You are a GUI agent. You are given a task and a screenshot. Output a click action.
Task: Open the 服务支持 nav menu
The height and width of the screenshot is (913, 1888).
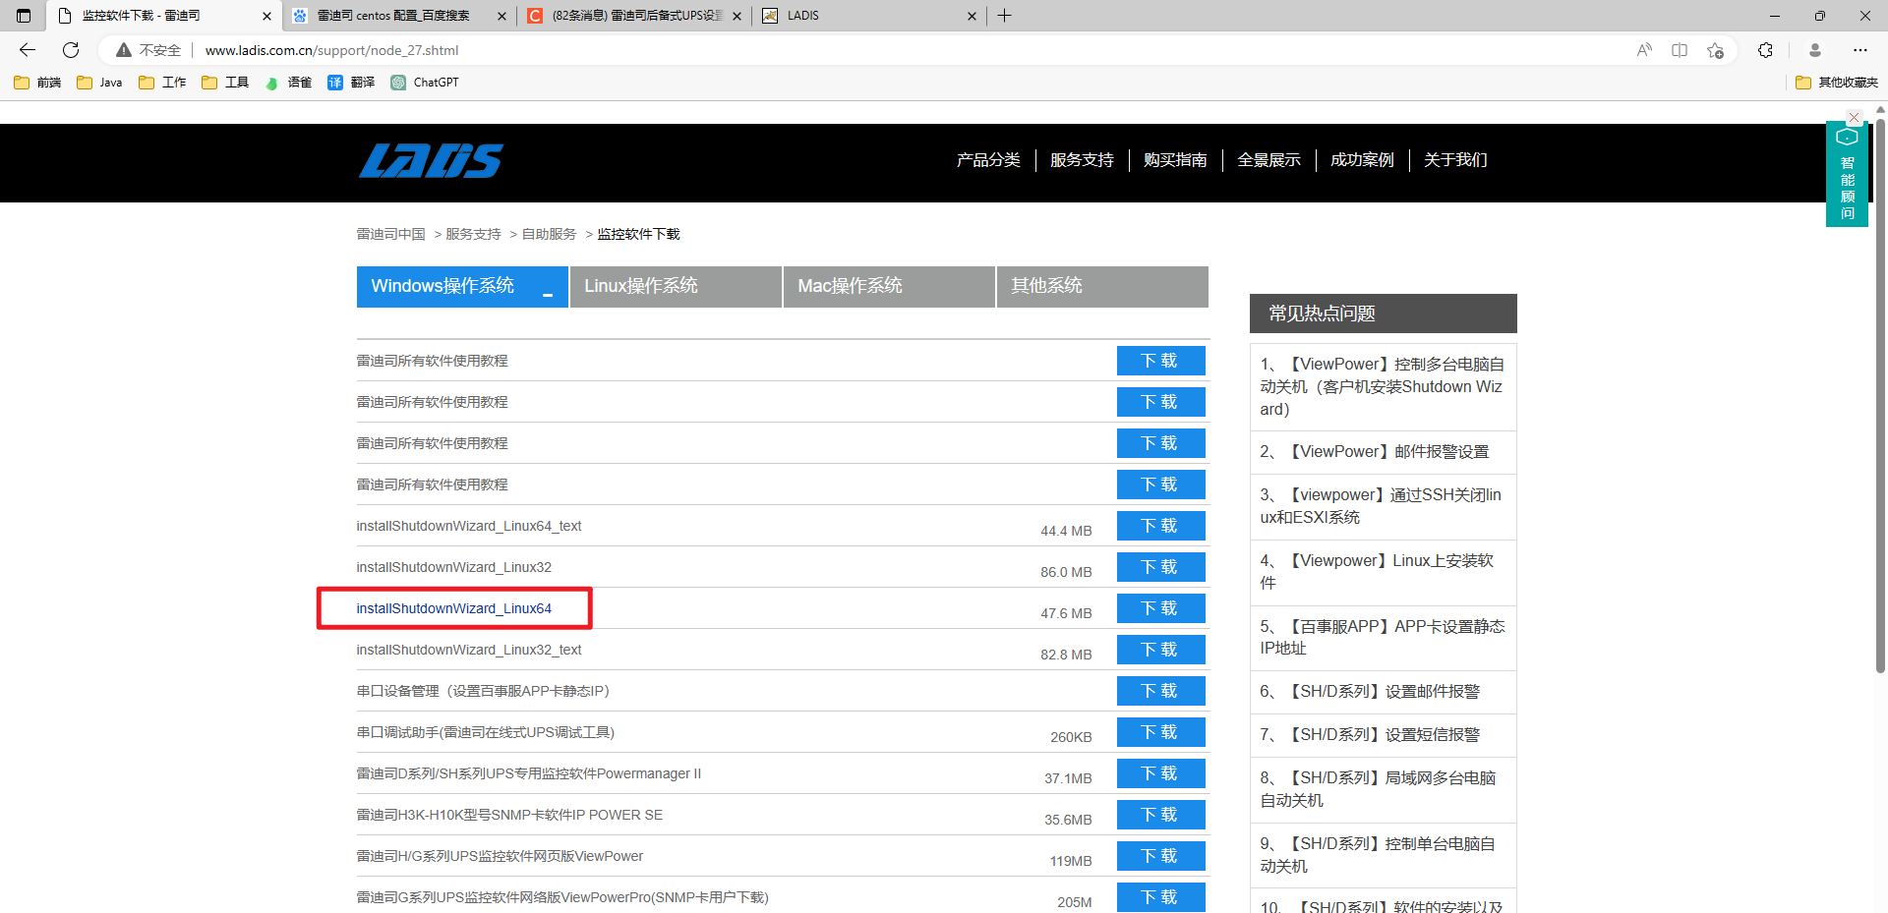click(x=1082, y=160)
